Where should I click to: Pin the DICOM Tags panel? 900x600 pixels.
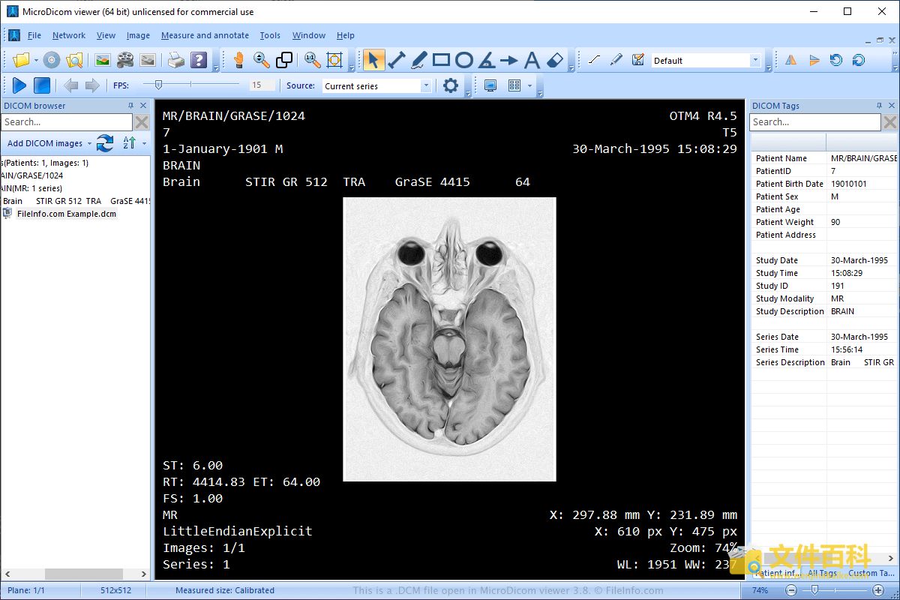point(880,106)
